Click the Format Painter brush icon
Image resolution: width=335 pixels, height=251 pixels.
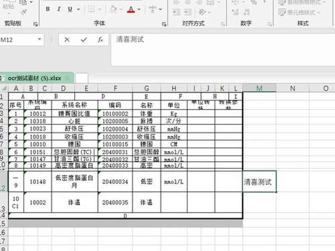pyautogui.click(x=23, y=12)
